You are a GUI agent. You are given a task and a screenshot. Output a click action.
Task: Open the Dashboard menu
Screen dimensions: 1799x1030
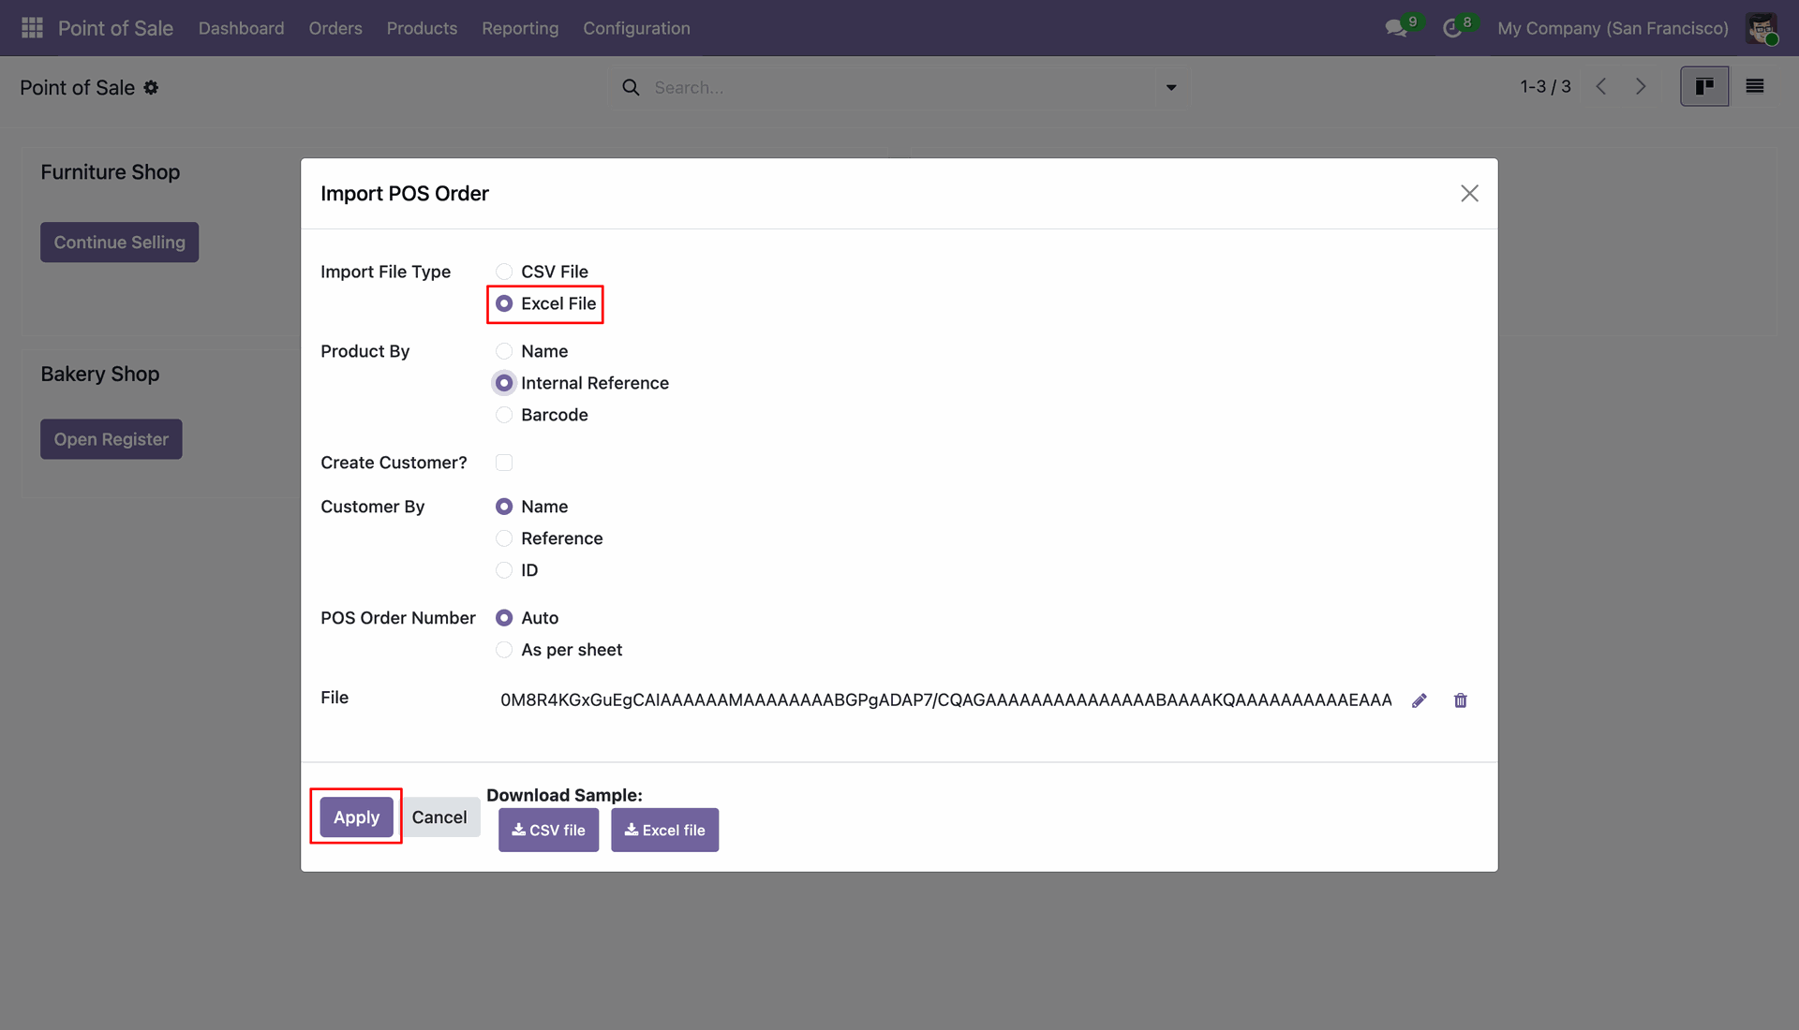click(241, 28)
